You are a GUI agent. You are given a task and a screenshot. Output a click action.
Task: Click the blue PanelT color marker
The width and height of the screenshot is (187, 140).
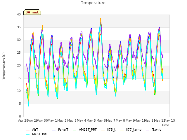54,130
